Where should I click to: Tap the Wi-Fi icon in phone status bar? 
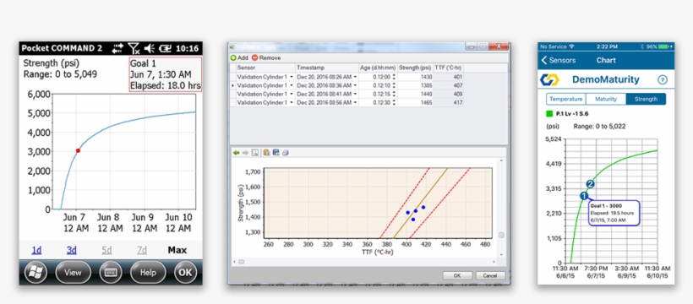pyautogui.click(x=572, y=46)
